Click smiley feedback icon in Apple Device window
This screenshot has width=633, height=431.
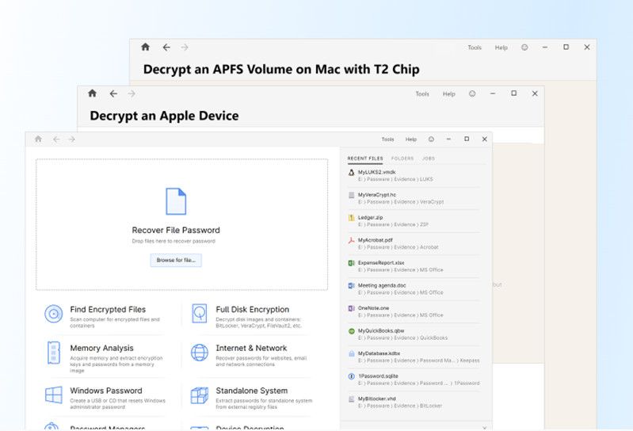[472, 93]
